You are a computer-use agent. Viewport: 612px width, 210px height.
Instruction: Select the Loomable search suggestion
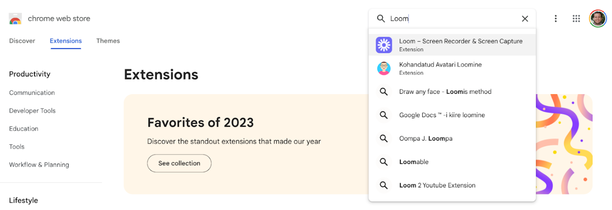(414, 162)
